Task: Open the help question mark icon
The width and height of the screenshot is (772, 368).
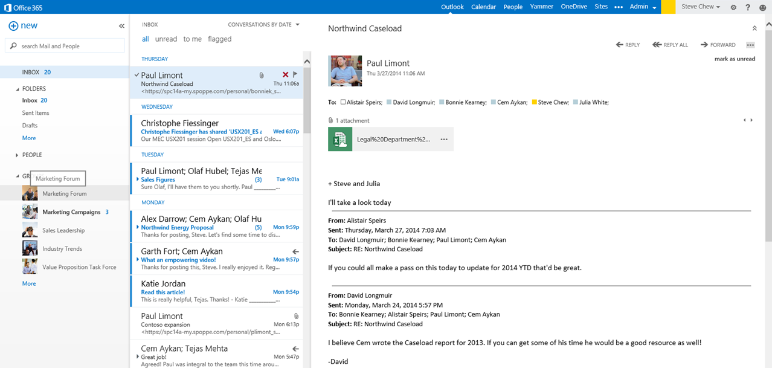Action: (748, 7)
